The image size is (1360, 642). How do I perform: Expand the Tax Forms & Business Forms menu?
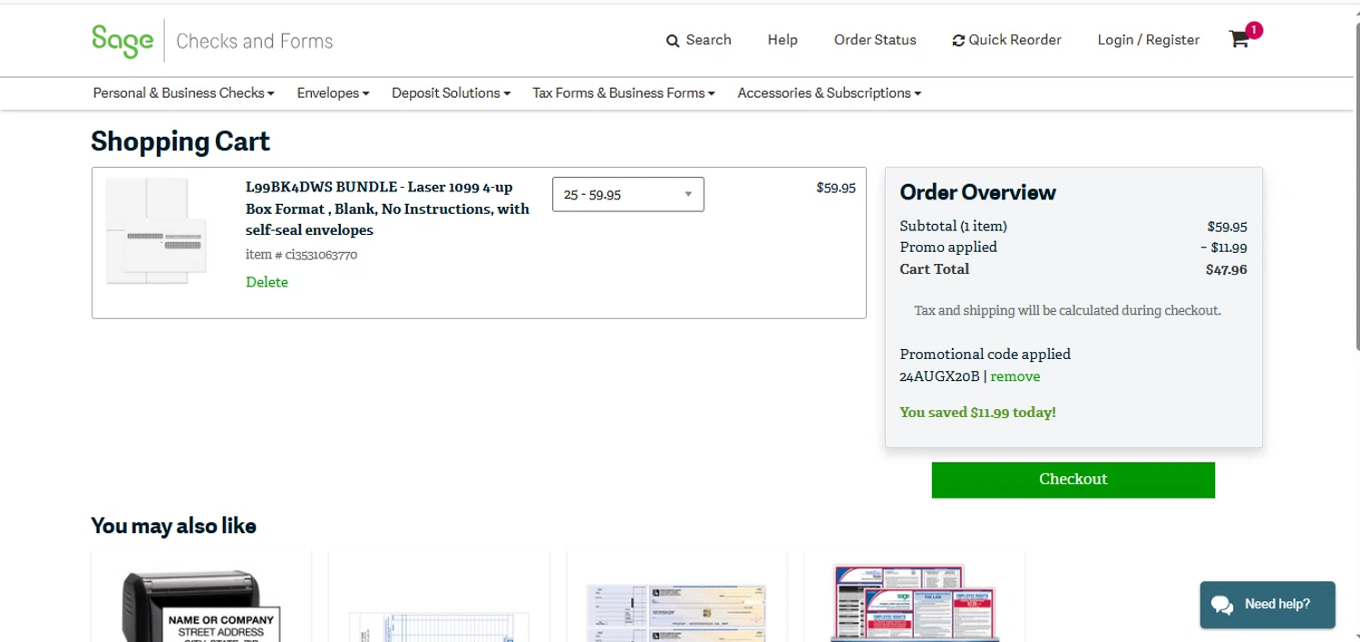pos(624,92)
